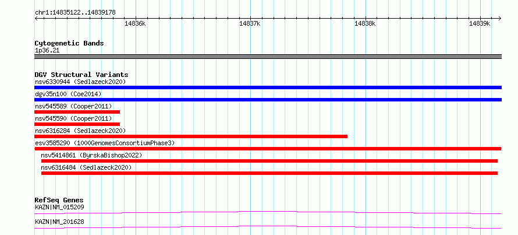Select the 1p36.21 band label
This screenshot has width=518, height=235.
[x=47, y=51]
